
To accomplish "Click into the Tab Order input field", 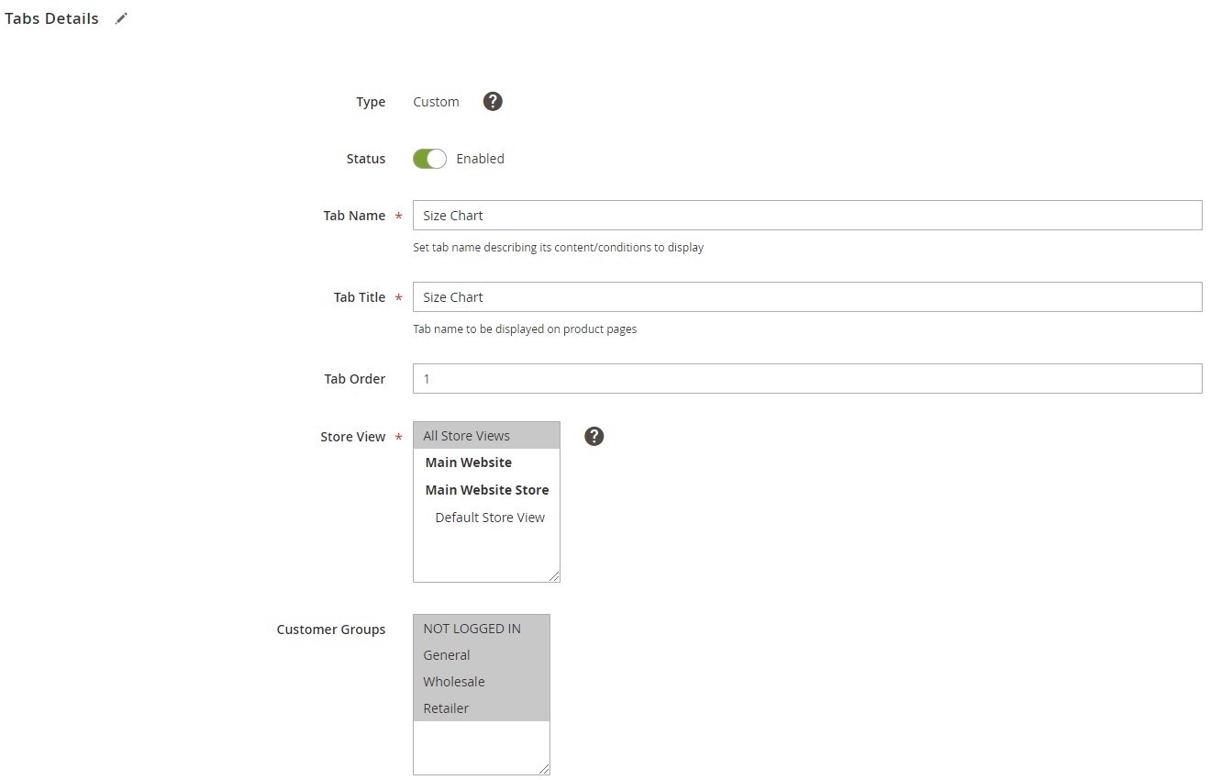I will 807,379.
